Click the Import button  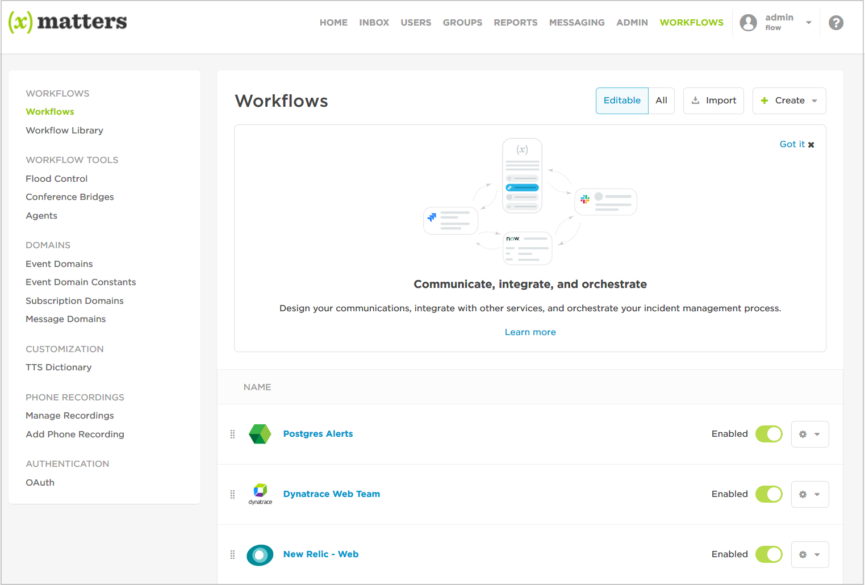coord(713,101)
